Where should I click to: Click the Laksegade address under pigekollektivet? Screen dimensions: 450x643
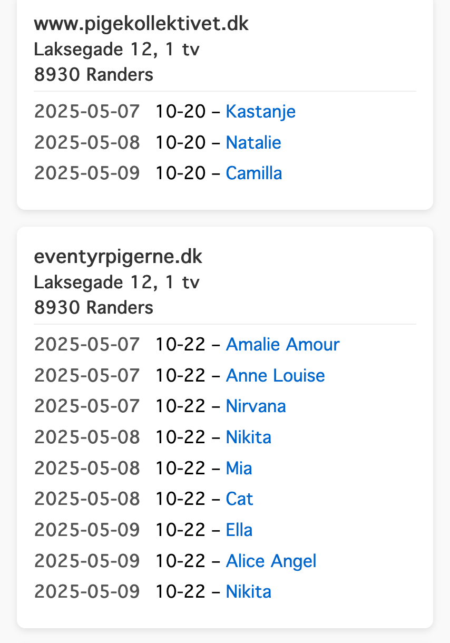pyautogui.click(x=117, y=50)
